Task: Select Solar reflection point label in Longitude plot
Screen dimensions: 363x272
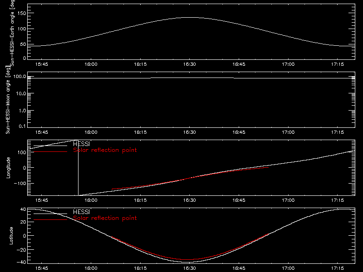Action: (105, 150)
